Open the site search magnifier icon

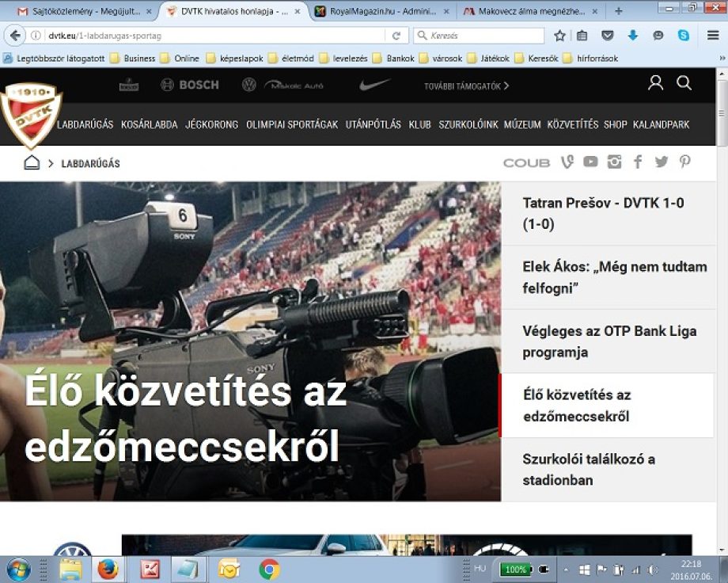(684, 83)
